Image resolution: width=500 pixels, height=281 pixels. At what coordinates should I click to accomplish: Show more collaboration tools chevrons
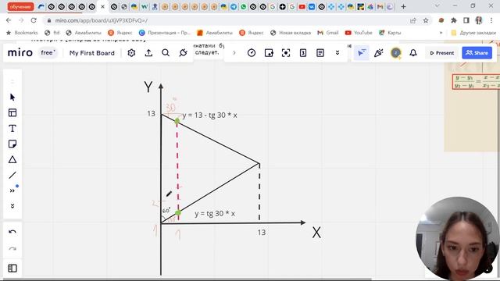coord(337,53)
